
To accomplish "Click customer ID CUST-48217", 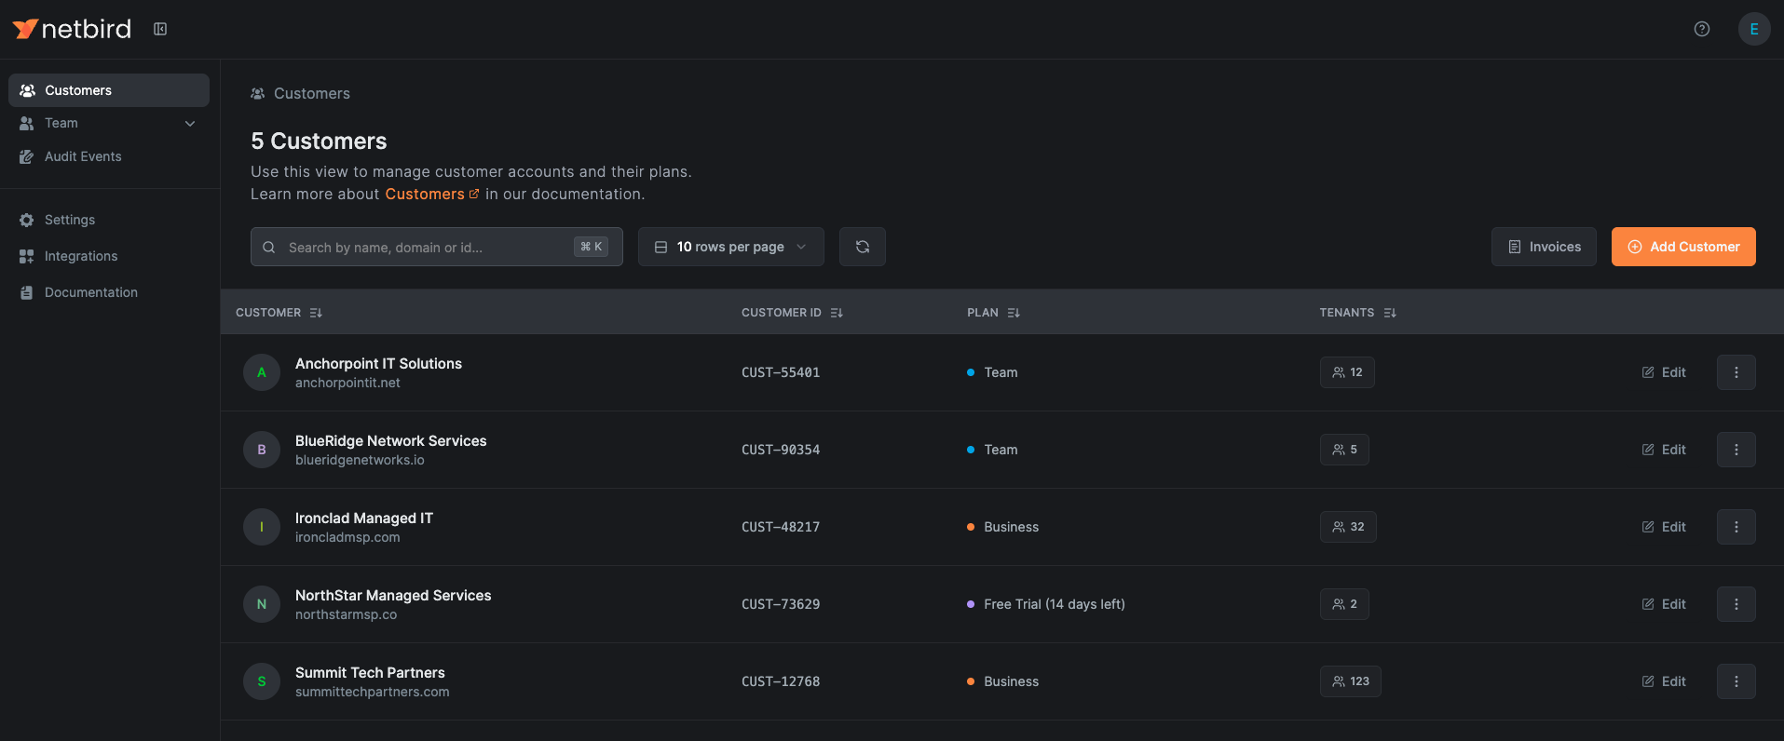I will [x=781, y=527].
